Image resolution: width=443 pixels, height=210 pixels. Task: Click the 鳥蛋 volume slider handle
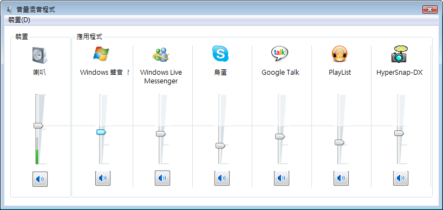coord(220,146)
